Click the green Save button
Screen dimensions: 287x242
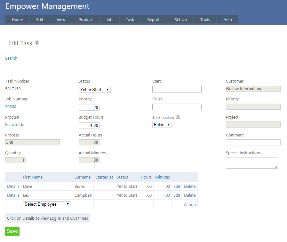pyautogui.click(x=12, y=231)
